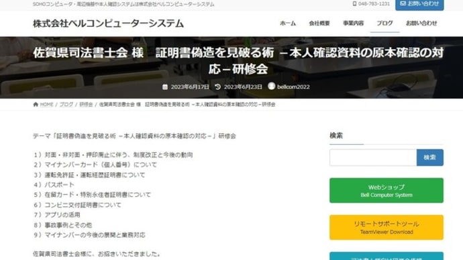Click list item 6）コンビニ交付証明書について
The image size is (463, 260).
click(x=77, y=205)
